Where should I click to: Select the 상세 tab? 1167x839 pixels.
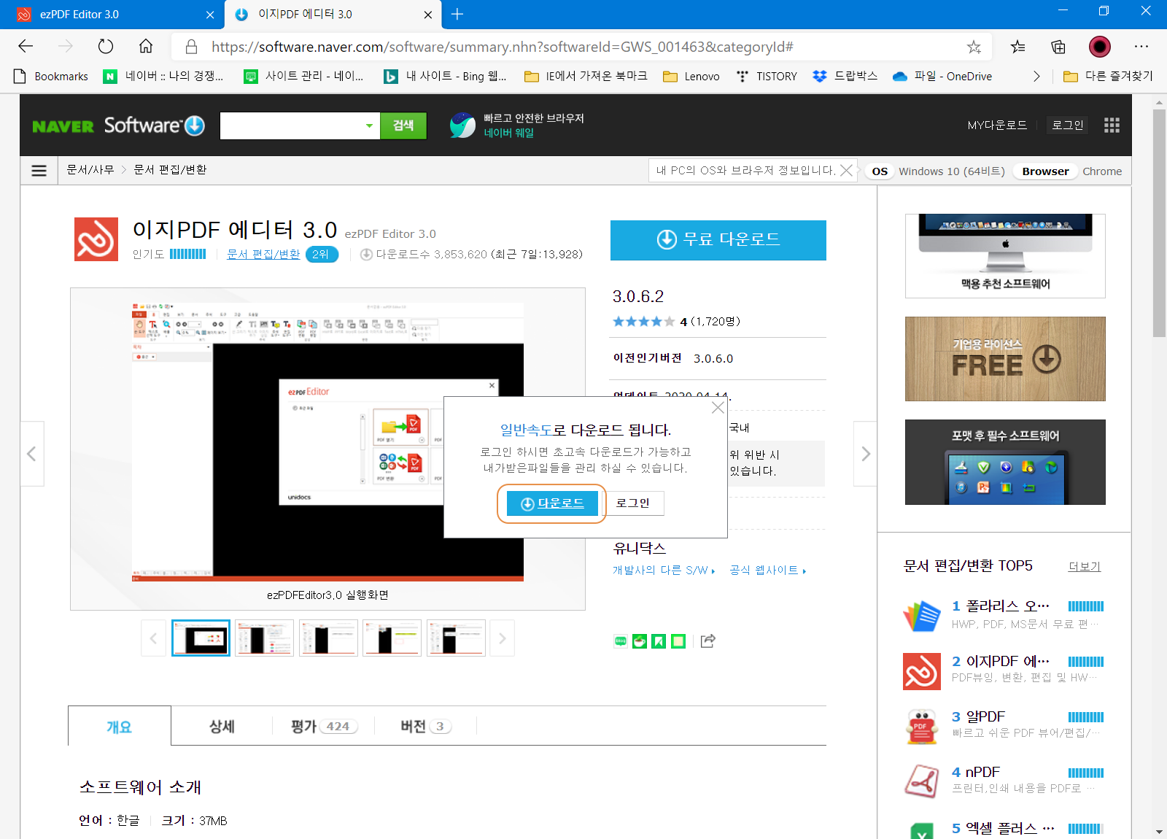222,727
